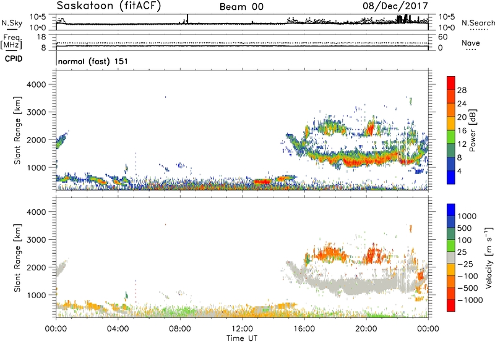Pick the yellow segment of the power color bar
The width and height of the screenshot is (495, 342).
(451, 123)
